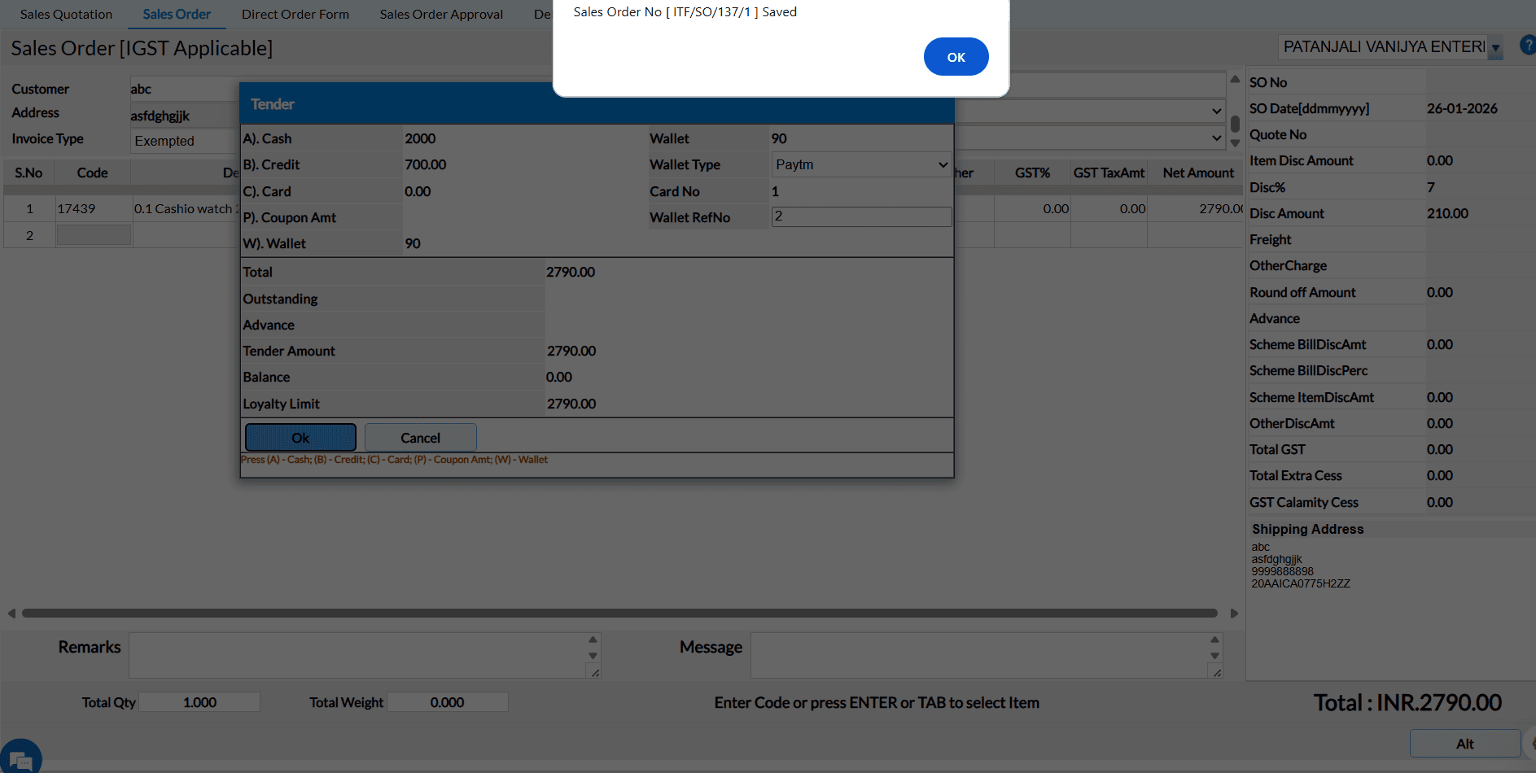Click the GST% column header
The height and width of the screenshot is (773, 1536).
coord(1032,173)
